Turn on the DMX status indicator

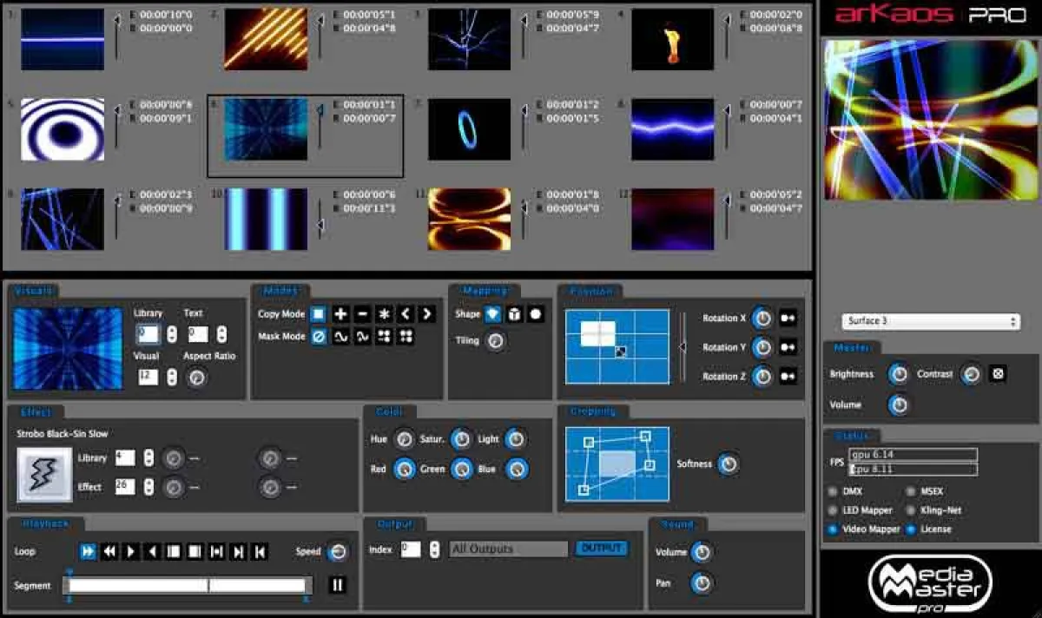[832, 490]
